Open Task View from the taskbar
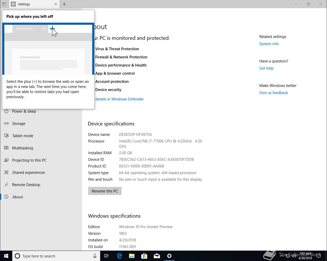Screen dimensions: 327x261 click(x=106, y=256)
